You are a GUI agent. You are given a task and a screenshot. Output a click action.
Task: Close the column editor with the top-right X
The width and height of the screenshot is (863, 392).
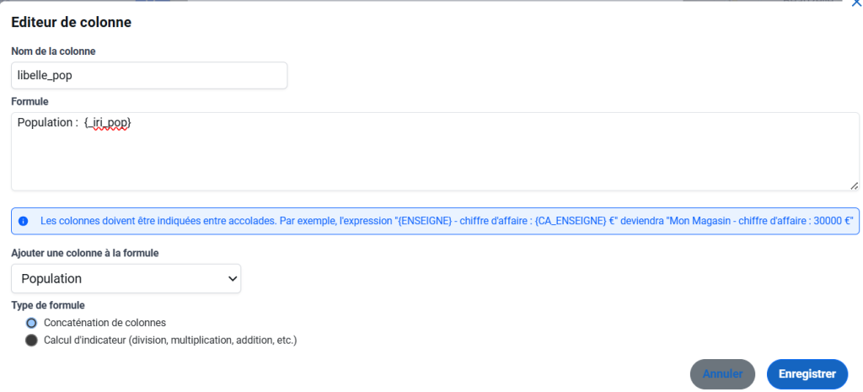856,3
